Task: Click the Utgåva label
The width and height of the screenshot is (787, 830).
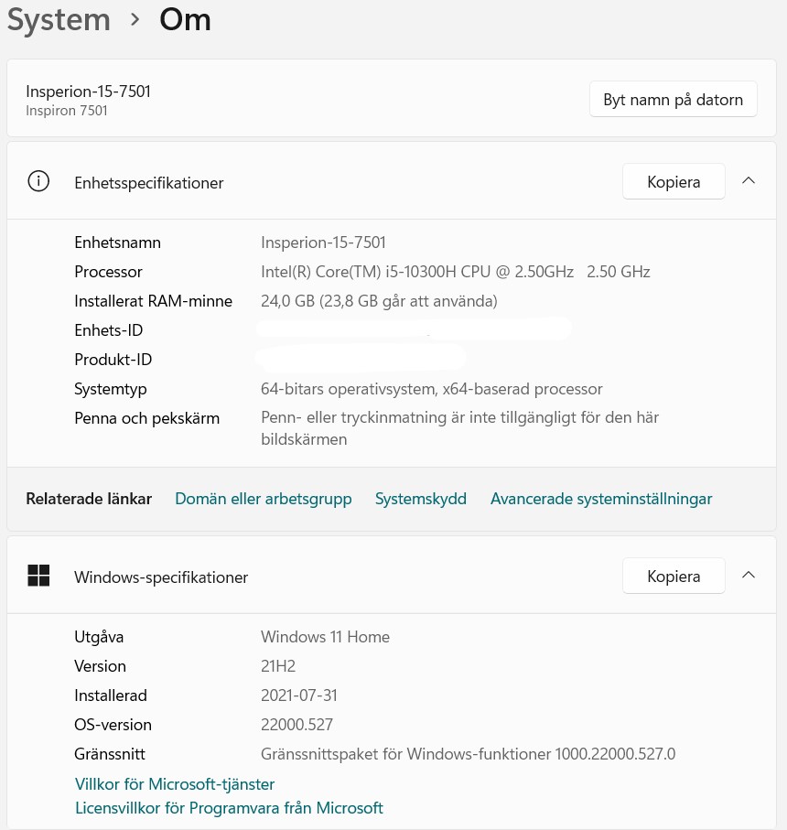Action: [99, 637]
